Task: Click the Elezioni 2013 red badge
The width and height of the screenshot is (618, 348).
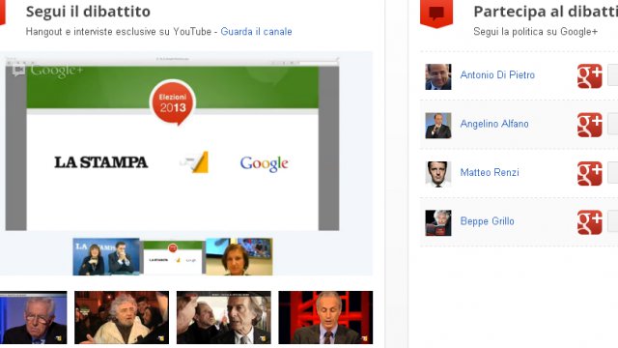Action: 173,102
